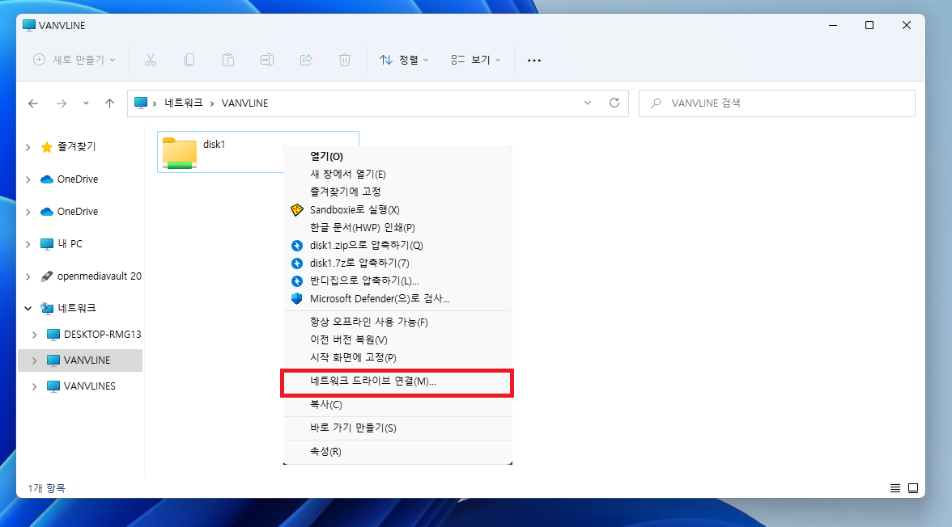Choose 즐겨찾기에 고정 in context menu
952x527 pixels.
[x=397, y=192]
